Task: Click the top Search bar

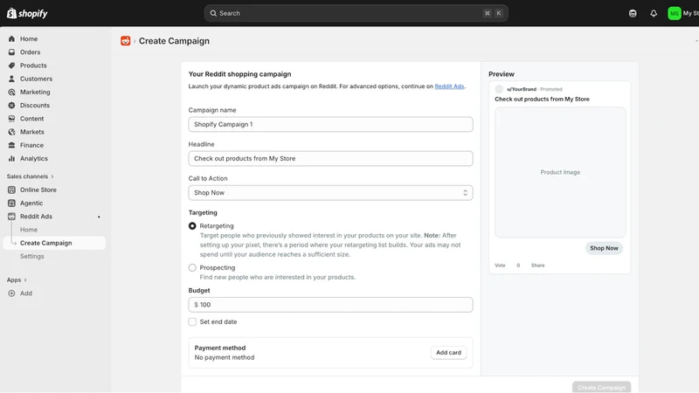Action: (x=356, y=13)
